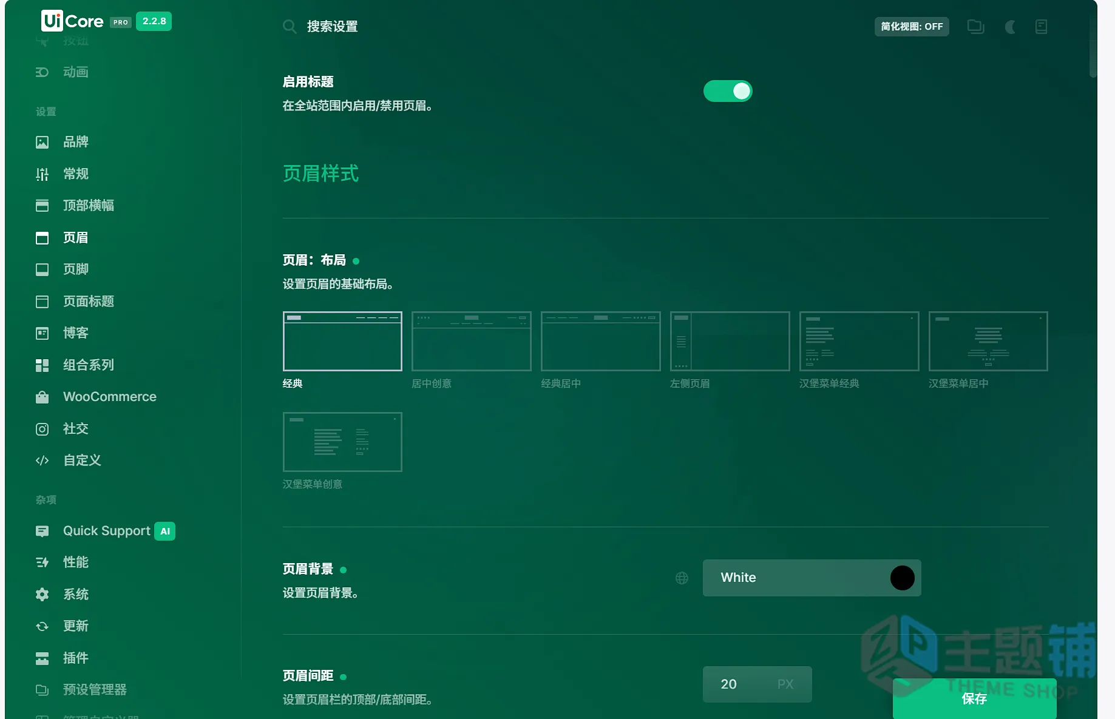Select the 经典居中 header layout
Screen dimensions: 1115x719
pos(600,341)
